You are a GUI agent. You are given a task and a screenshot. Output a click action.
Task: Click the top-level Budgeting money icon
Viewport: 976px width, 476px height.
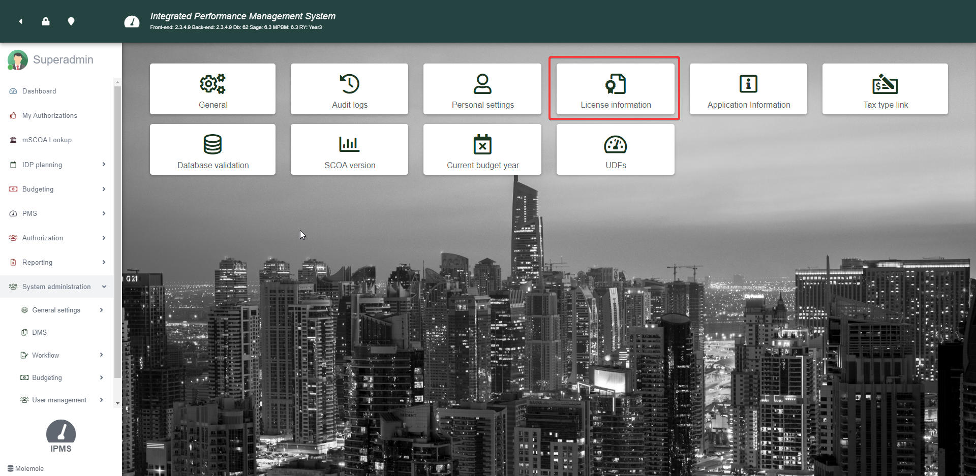click(13, 189)
